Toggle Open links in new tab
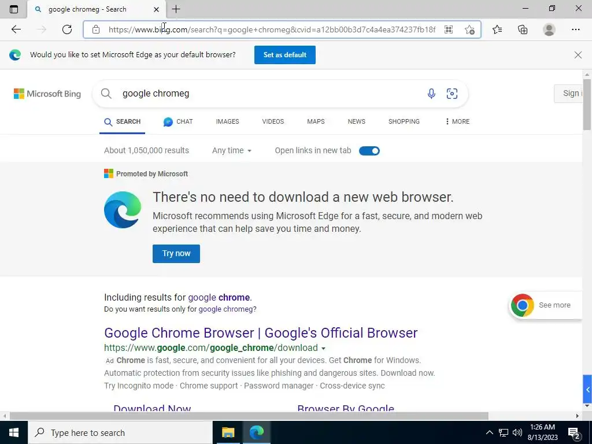Viewport: 592px width, 444px height. point(369,151)
